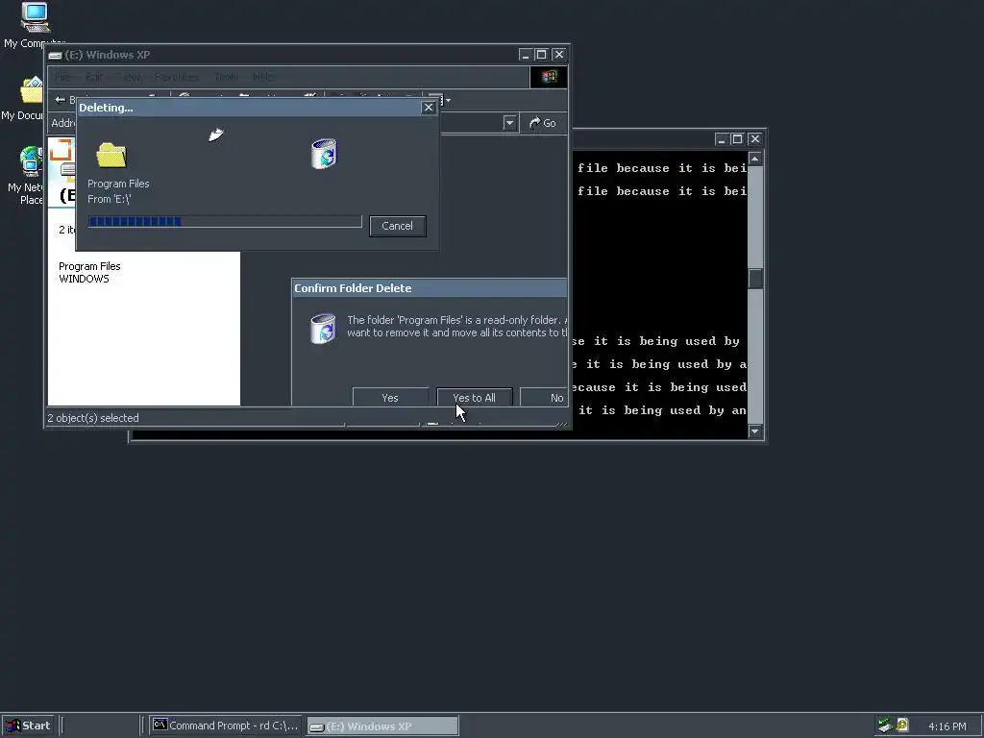Viewport: 984px width, 738px height.
Task: Click the Deleting progress bar
Action: (225, 222)
